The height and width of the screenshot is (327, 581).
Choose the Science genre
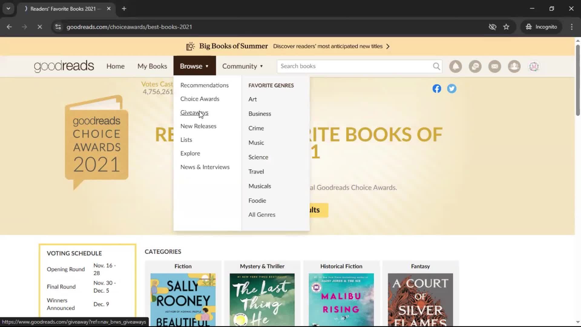click(x=258, y=157)
